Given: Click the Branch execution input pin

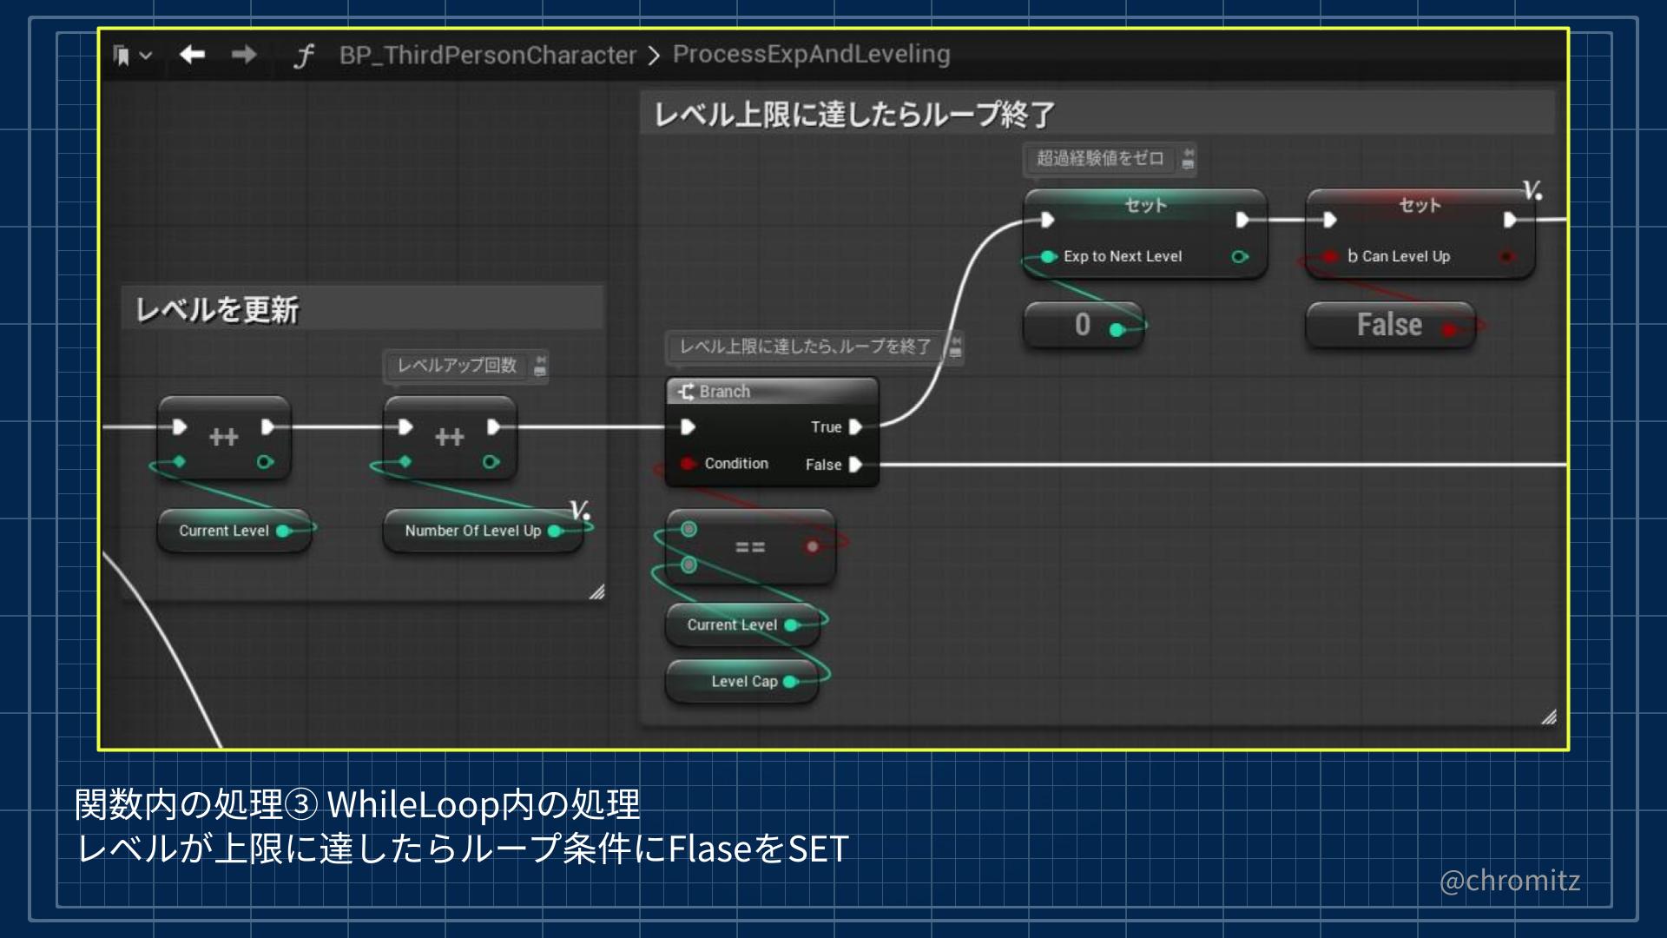Looking at the screenshot, I should point(688,426).
